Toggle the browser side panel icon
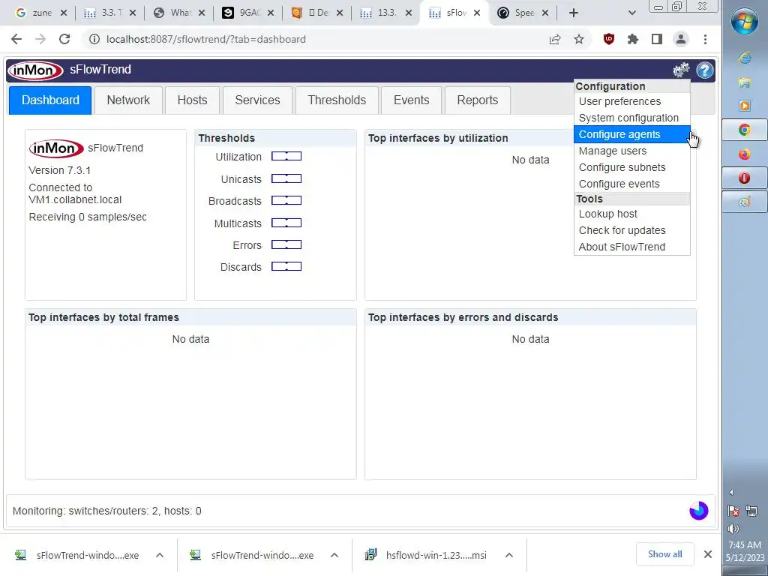 pyautogui.click(x=657, y=39)
